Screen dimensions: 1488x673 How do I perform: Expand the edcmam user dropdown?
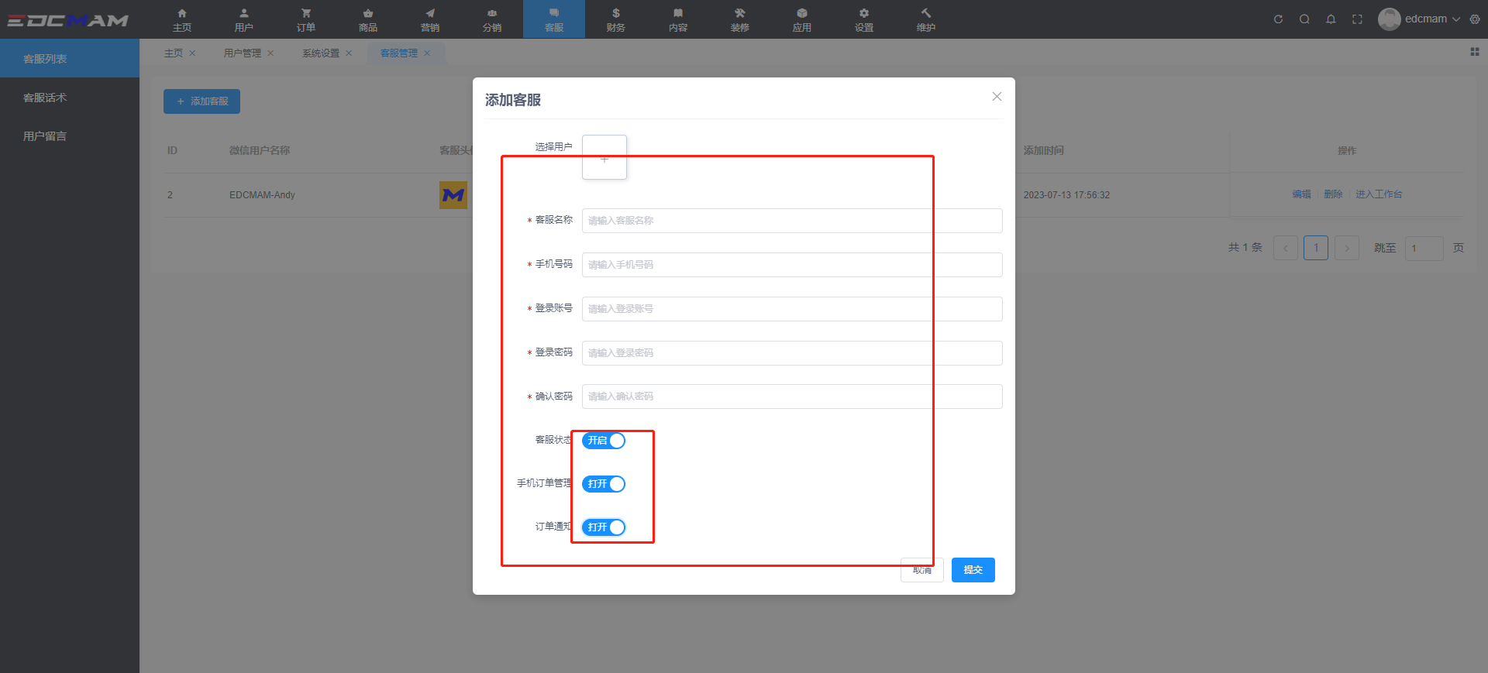coord(1431,19)
